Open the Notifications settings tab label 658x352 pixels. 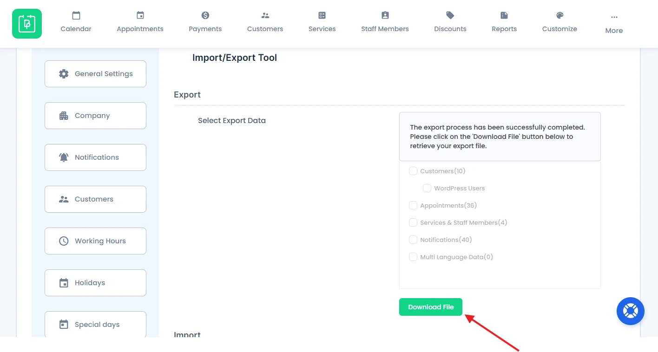[x=97, y=157]
